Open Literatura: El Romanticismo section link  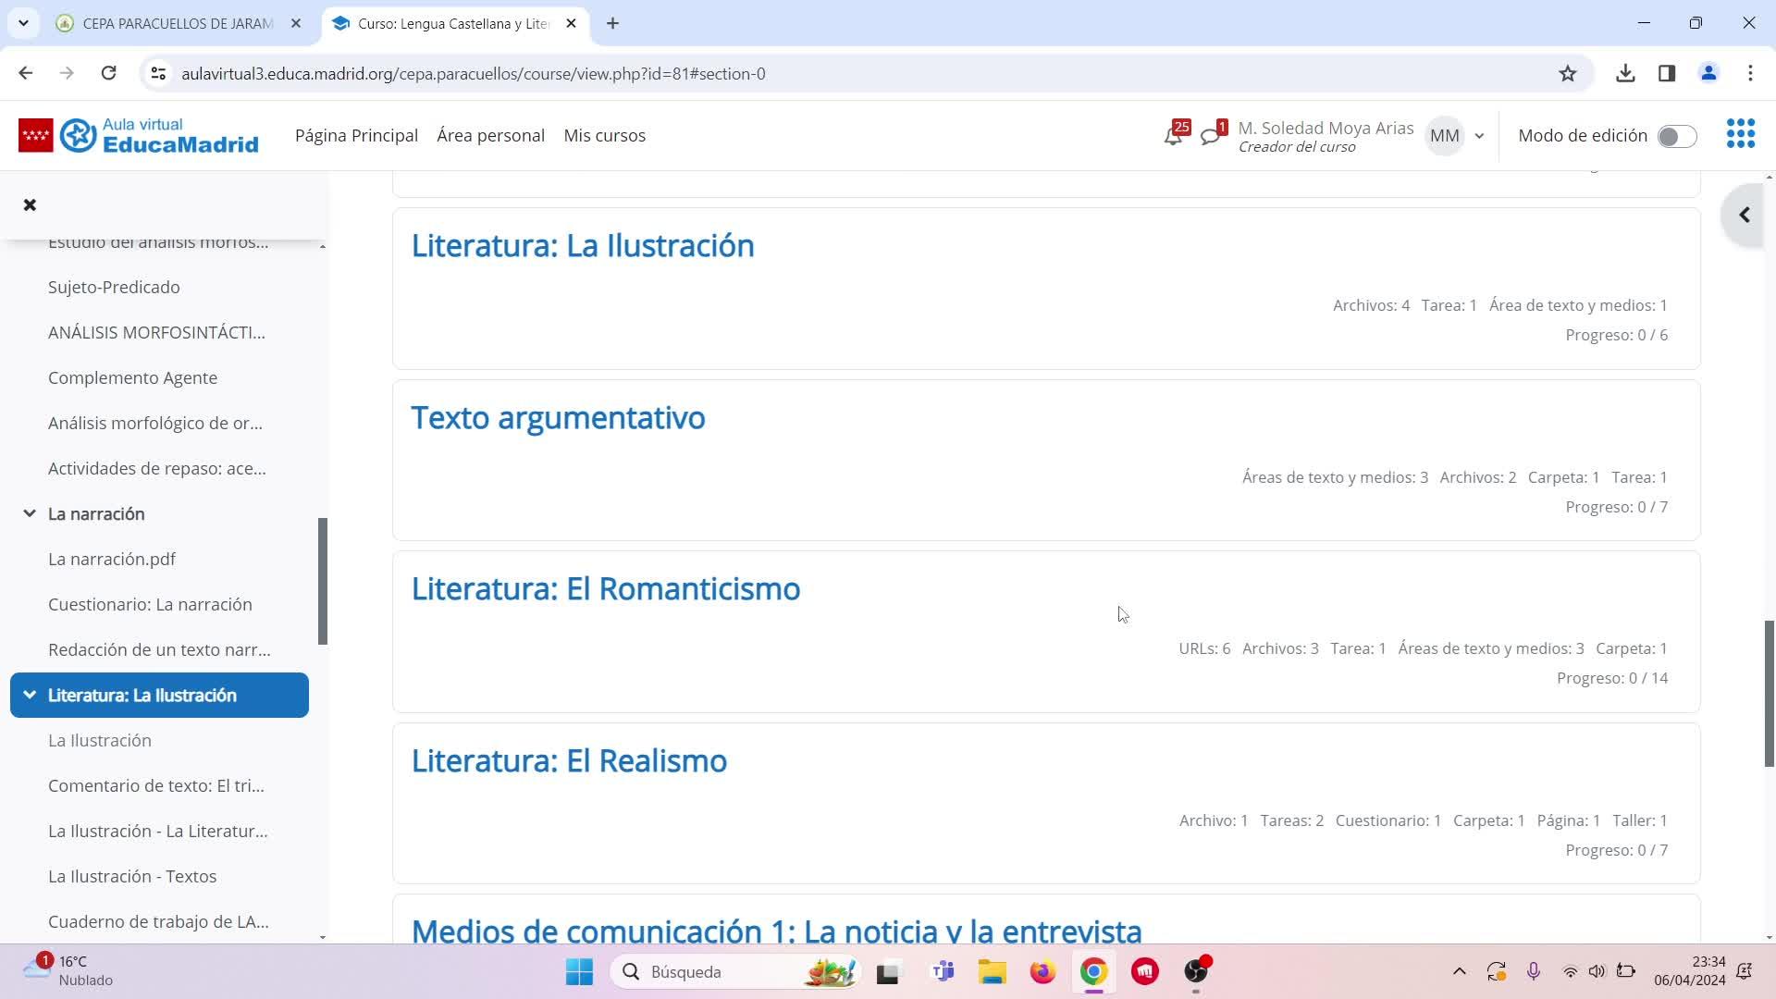coord(605,588)
